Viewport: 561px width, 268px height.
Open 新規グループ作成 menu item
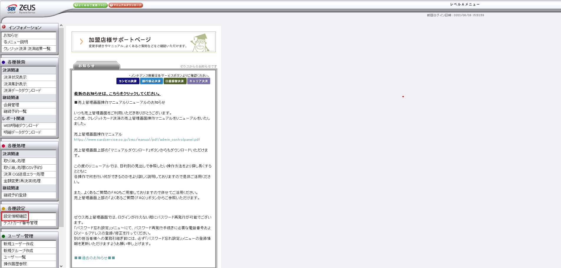[x=29, y=251]
